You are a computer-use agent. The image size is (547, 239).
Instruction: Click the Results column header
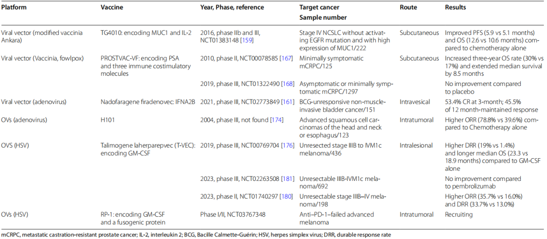tap(456, 8)
